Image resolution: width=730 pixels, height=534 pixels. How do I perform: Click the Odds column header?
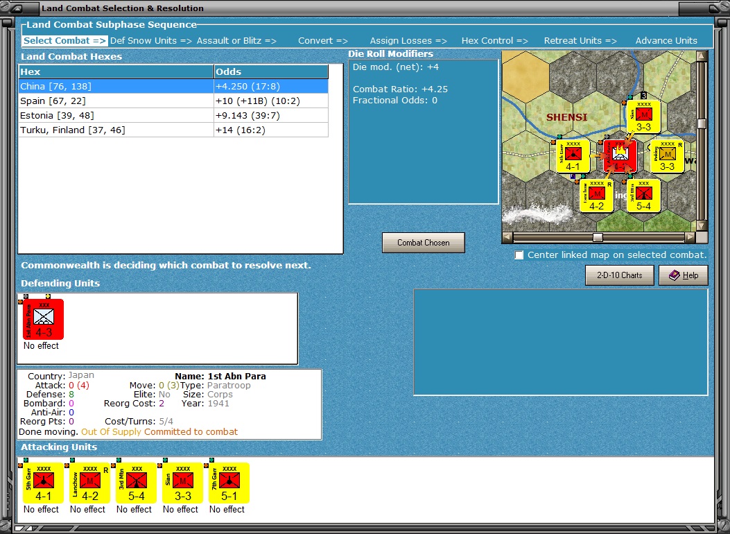271,71
